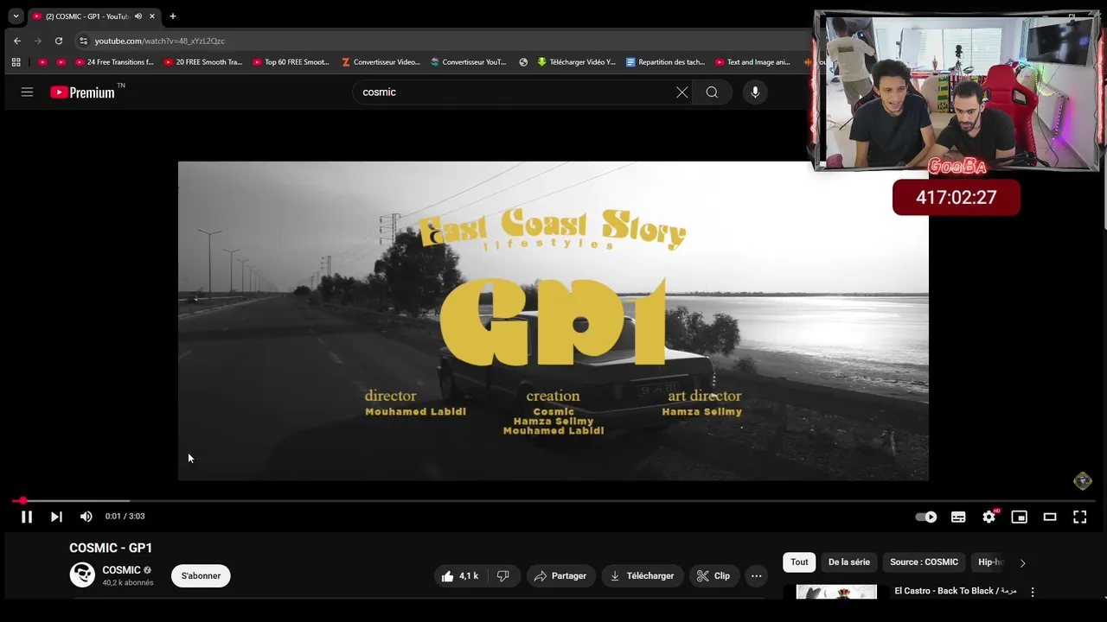Screen dimensions: 1107x622
Task: Open Text and Image ani... bookmark
Action: tap(752, 62)
